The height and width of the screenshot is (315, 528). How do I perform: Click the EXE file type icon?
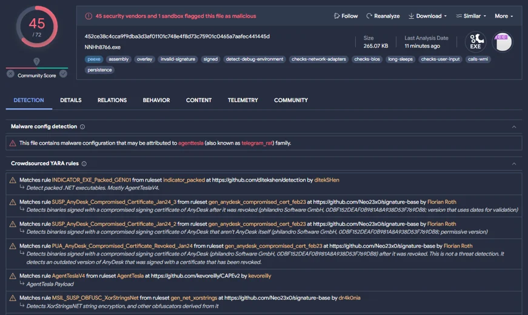coord(475,42)
